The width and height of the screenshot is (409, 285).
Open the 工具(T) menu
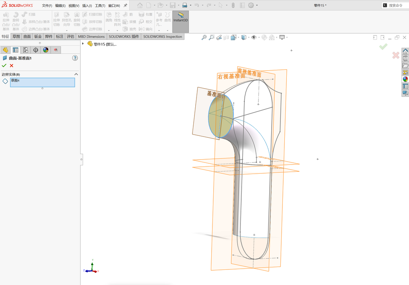(100, 6)
